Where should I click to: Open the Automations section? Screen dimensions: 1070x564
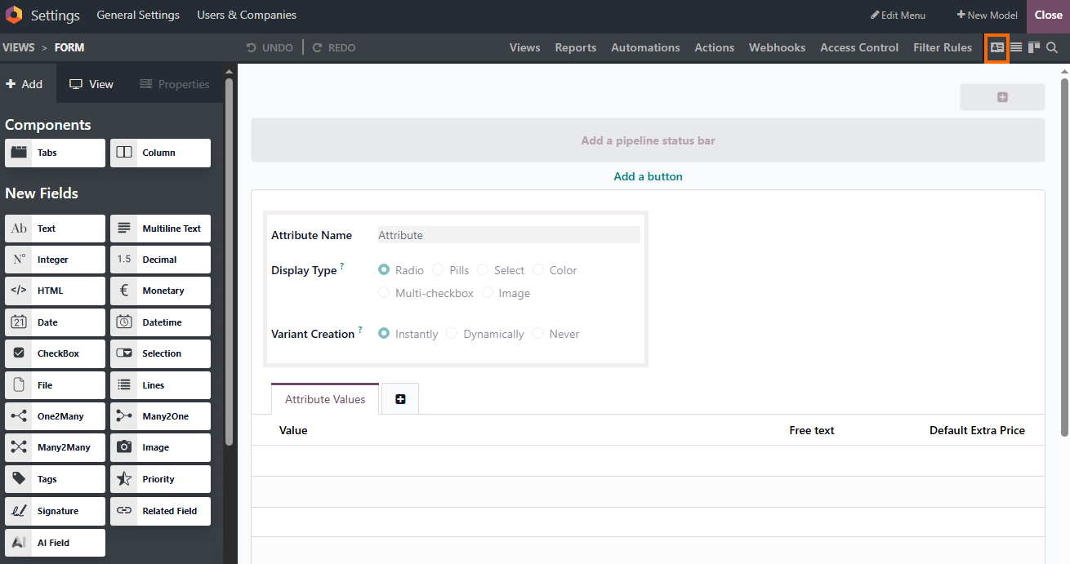(x=645, y=47)
